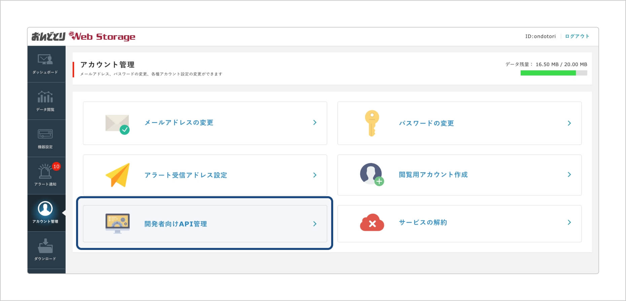Open the 機器設定 device icon
The width and height of the screenshot is (626, 301).
tap(45, 134)
